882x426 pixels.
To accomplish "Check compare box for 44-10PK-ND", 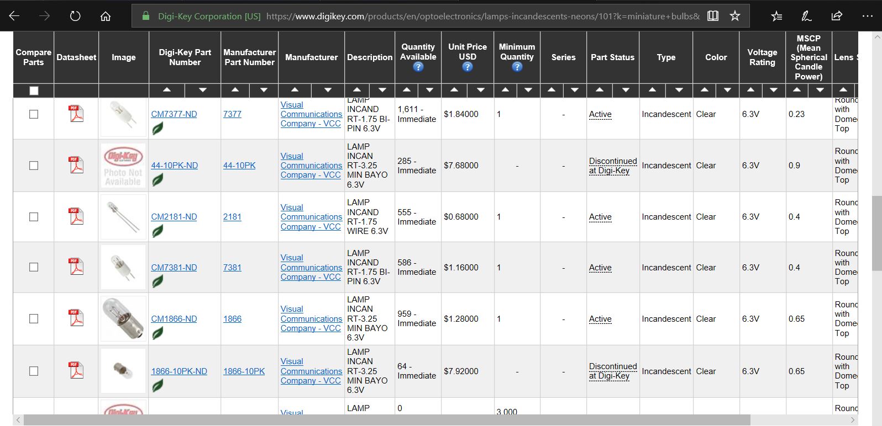I will pos(34,166).
